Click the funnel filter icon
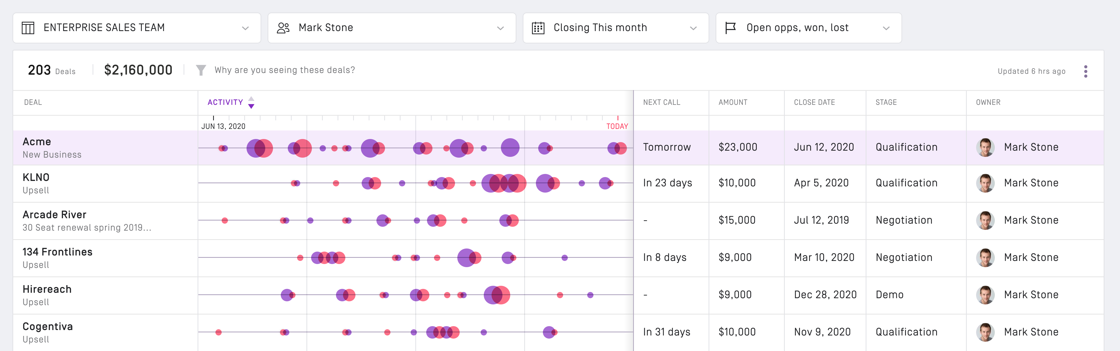The height and width of the screenshot is (351, 1120). click(200, 70)
